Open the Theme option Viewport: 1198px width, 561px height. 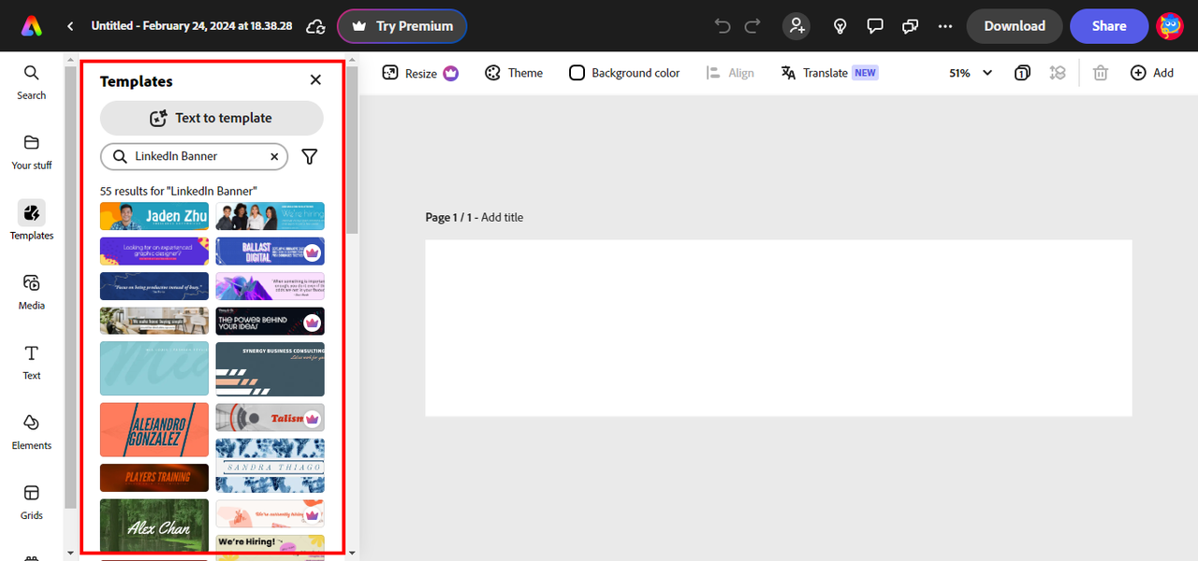point(513,73)
